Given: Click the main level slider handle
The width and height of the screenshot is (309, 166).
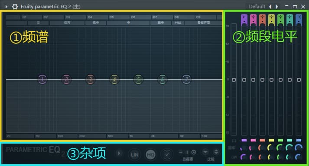Looking at the screenshot, I should [234, 80].
